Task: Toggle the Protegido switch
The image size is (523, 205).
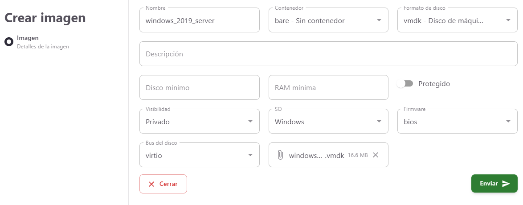Action: click(x=405, y=84)
